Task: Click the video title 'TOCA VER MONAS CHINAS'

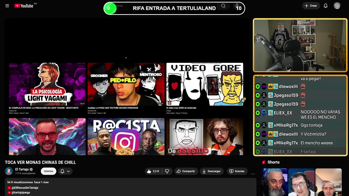Action: coord(40,163)
